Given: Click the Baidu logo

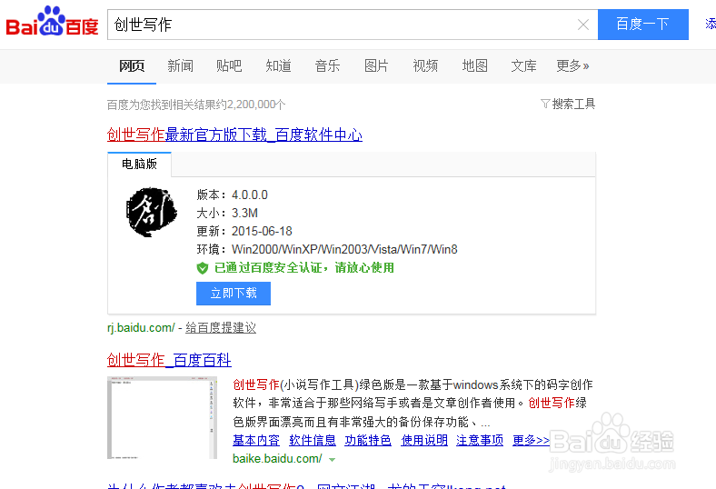Looking at the screenshot, I should (52, 22).
